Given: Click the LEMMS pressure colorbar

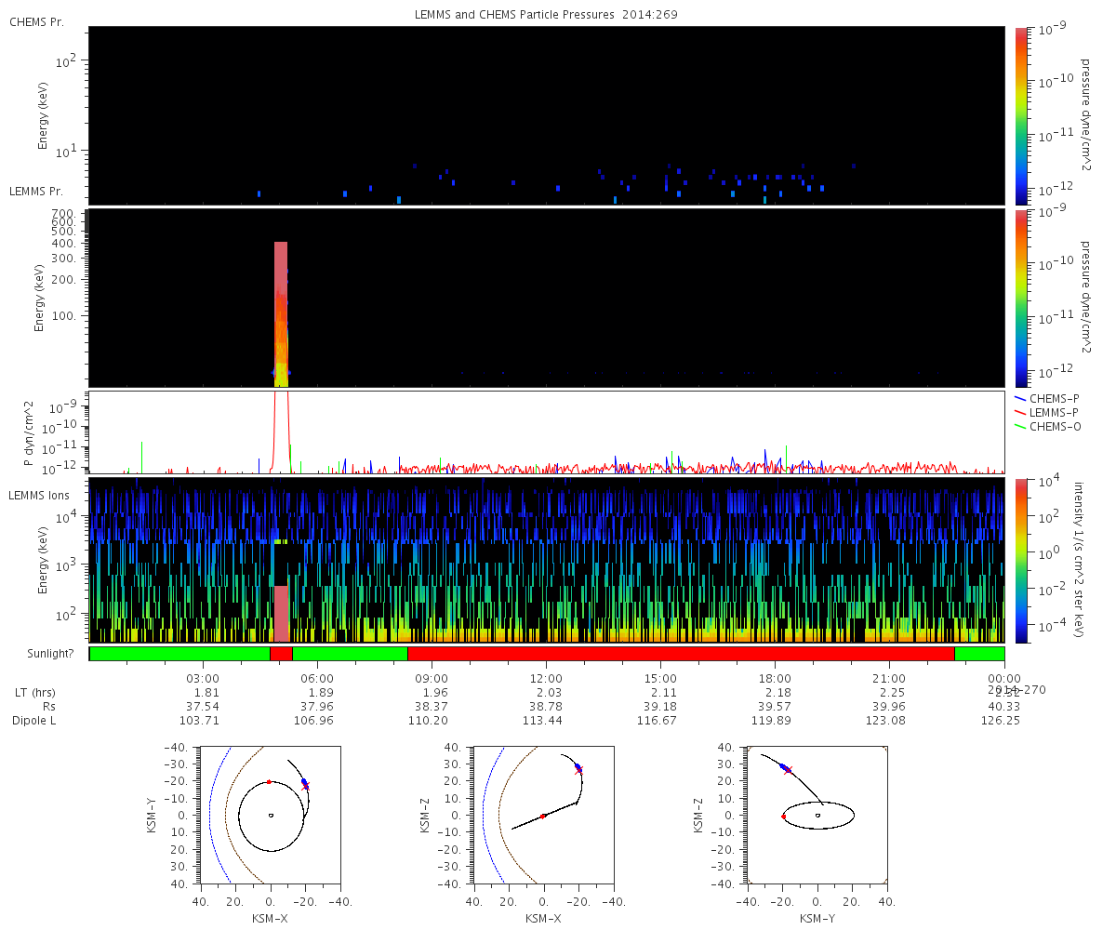Looking at the screenshot, I should tap(1021, 298).
